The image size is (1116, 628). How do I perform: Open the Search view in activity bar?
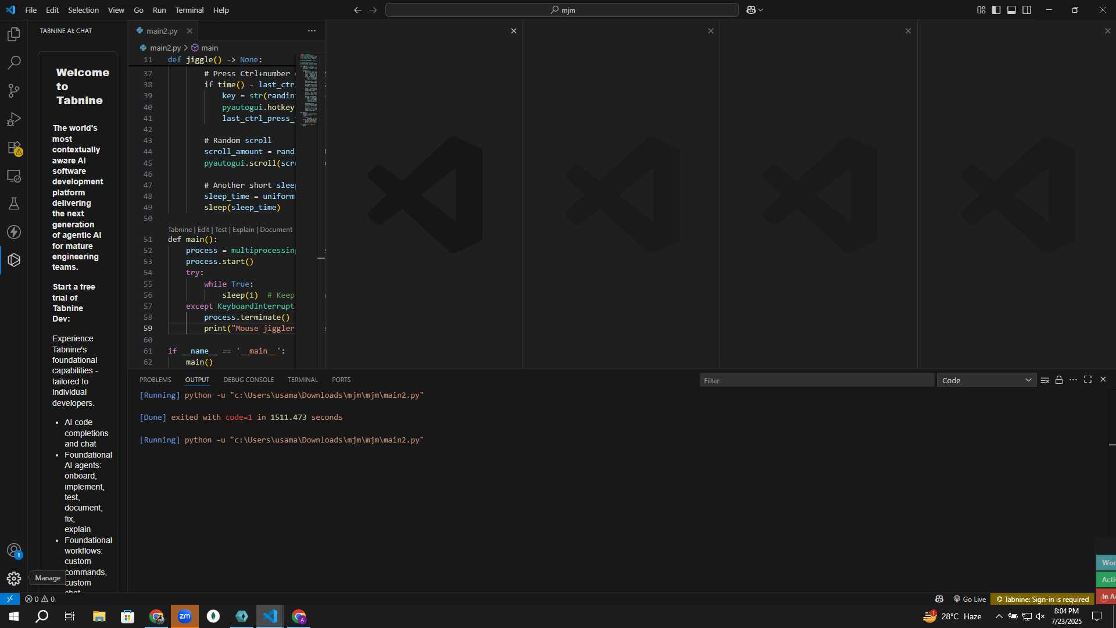14,63
